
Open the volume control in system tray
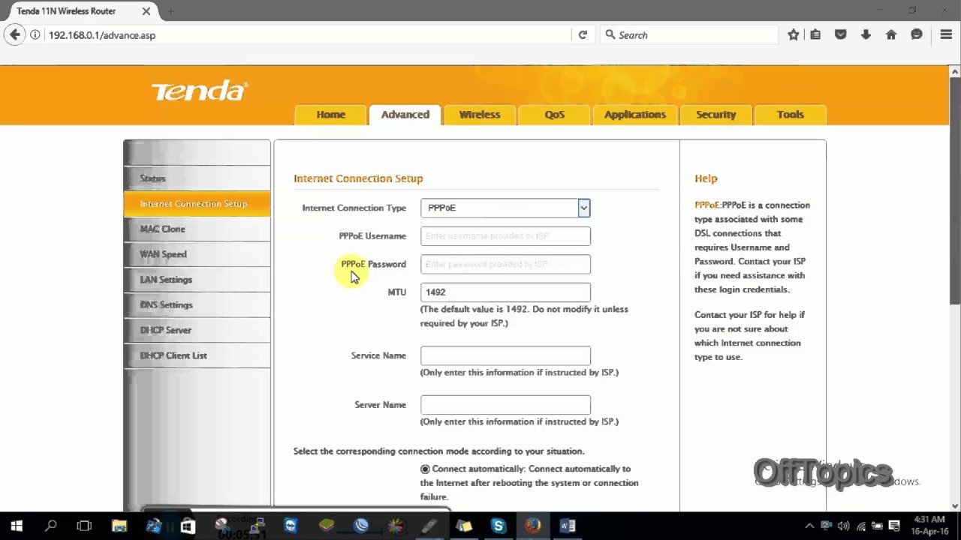coord(843,526)
